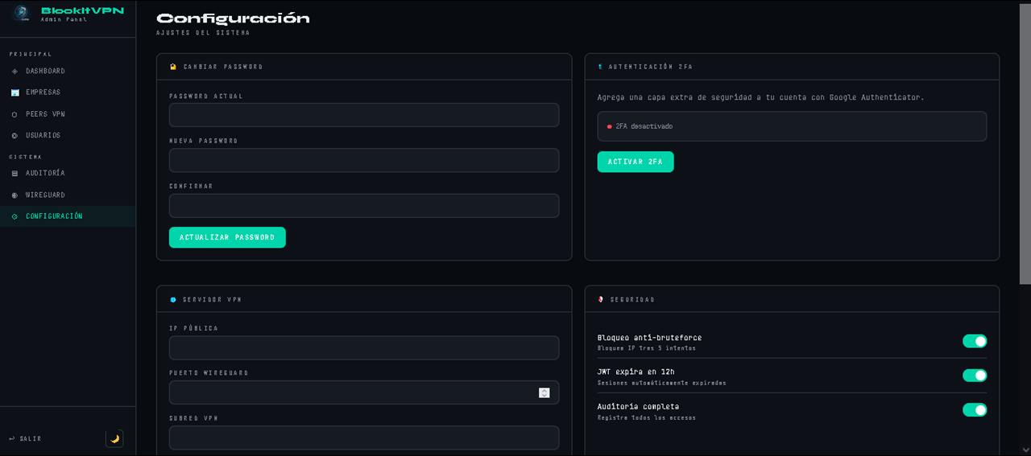1031x456 pixels.
Task: Click the 2FA desactivado status box
Action: [792, 126]
